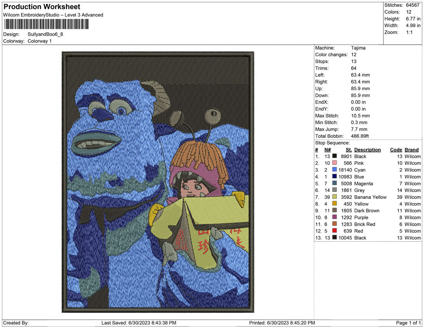
Task: Click the Red swatch in stop 12
Action: click(334, 230)
